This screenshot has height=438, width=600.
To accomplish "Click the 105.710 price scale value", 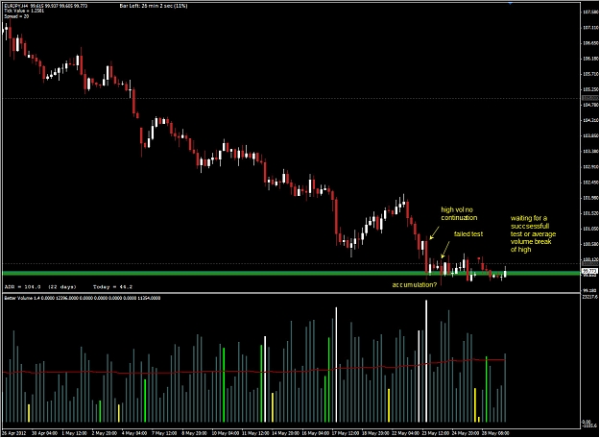I will click(x=590, y=74).
